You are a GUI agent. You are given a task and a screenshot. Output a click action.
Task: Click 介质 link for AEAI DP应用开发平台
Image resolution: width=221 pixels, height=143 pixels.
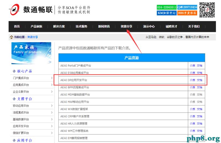tap(192, 80)
